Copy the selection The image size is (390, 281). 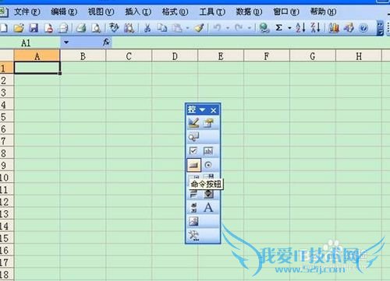(x=162, y=28)
